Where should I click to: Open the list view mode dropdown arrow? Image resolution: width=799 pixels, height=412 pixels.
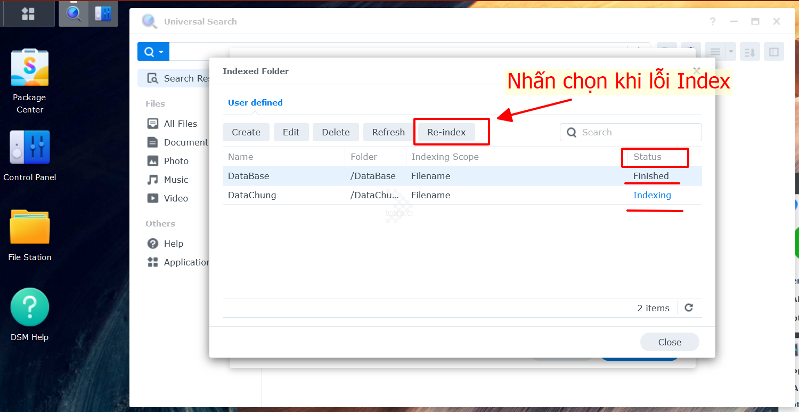pyautogui.click(x=731, y=52)
